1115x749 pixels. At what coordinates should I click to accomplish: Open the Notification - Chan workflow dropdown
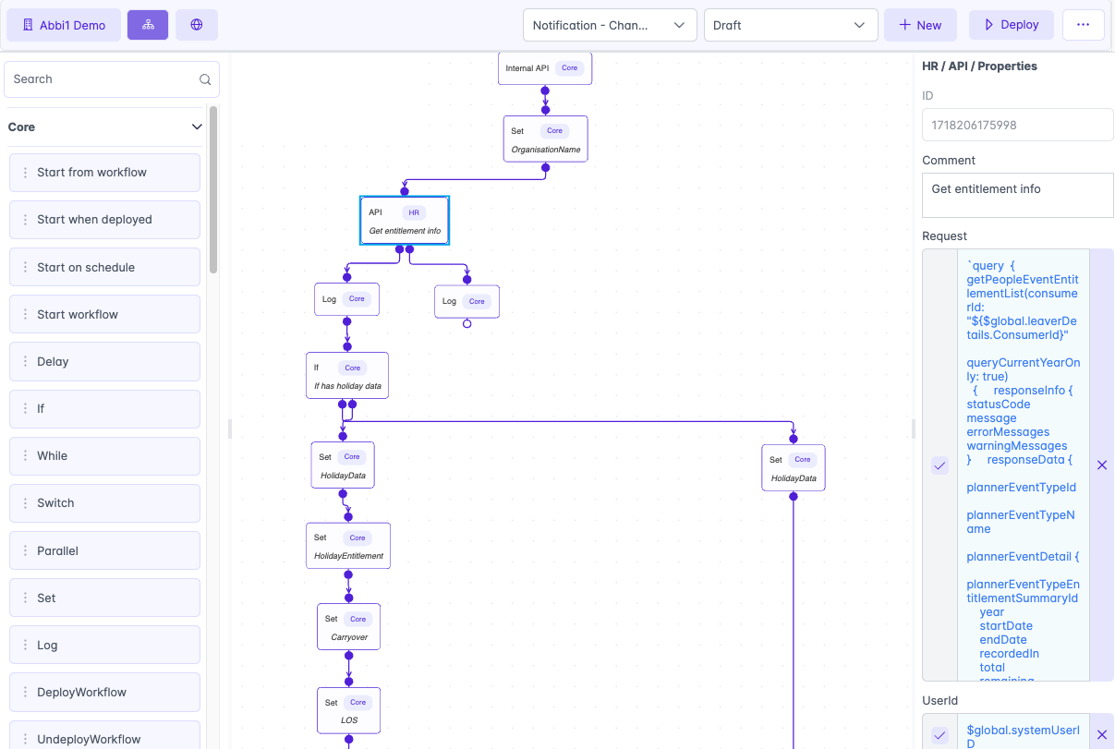610,25
